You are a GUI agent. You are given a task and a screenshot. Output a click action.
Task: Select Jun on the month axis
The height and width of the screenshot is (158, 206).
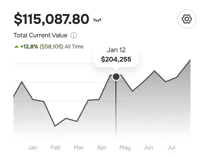(x=148, y=147)
